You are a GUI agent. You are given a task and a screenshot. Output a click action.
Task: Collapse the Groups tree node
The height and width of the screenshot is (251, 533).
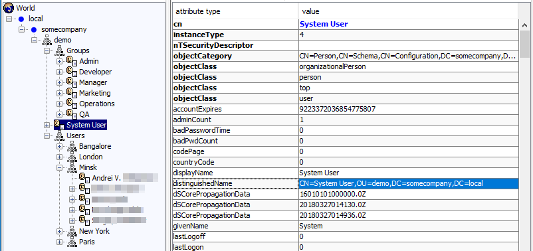(x=47, y=51)
